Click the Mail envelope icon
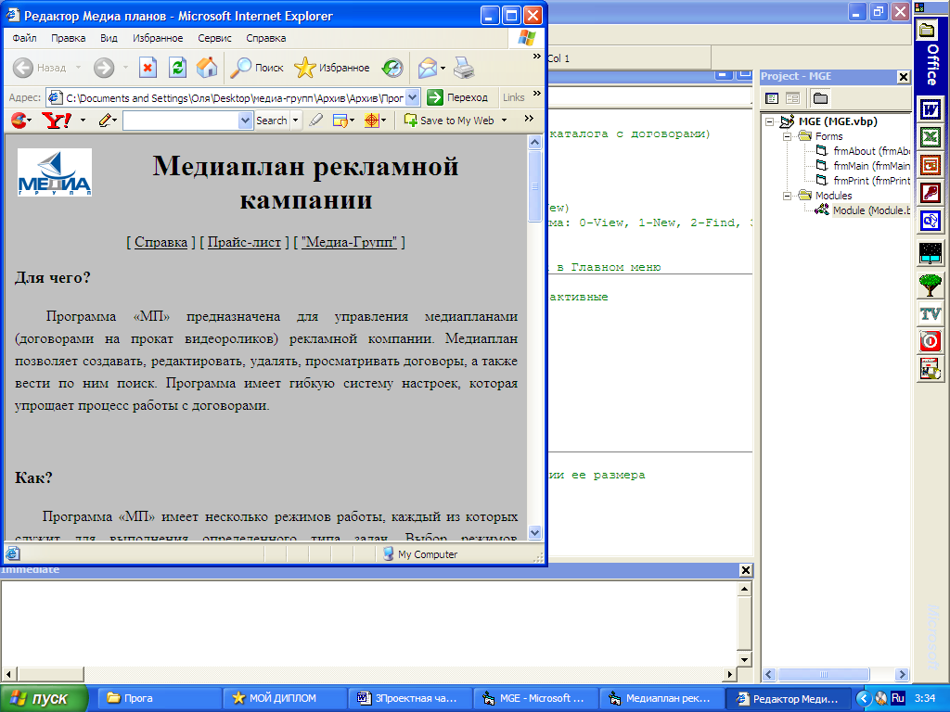The image size is (950, 712). tap(428, 67)
